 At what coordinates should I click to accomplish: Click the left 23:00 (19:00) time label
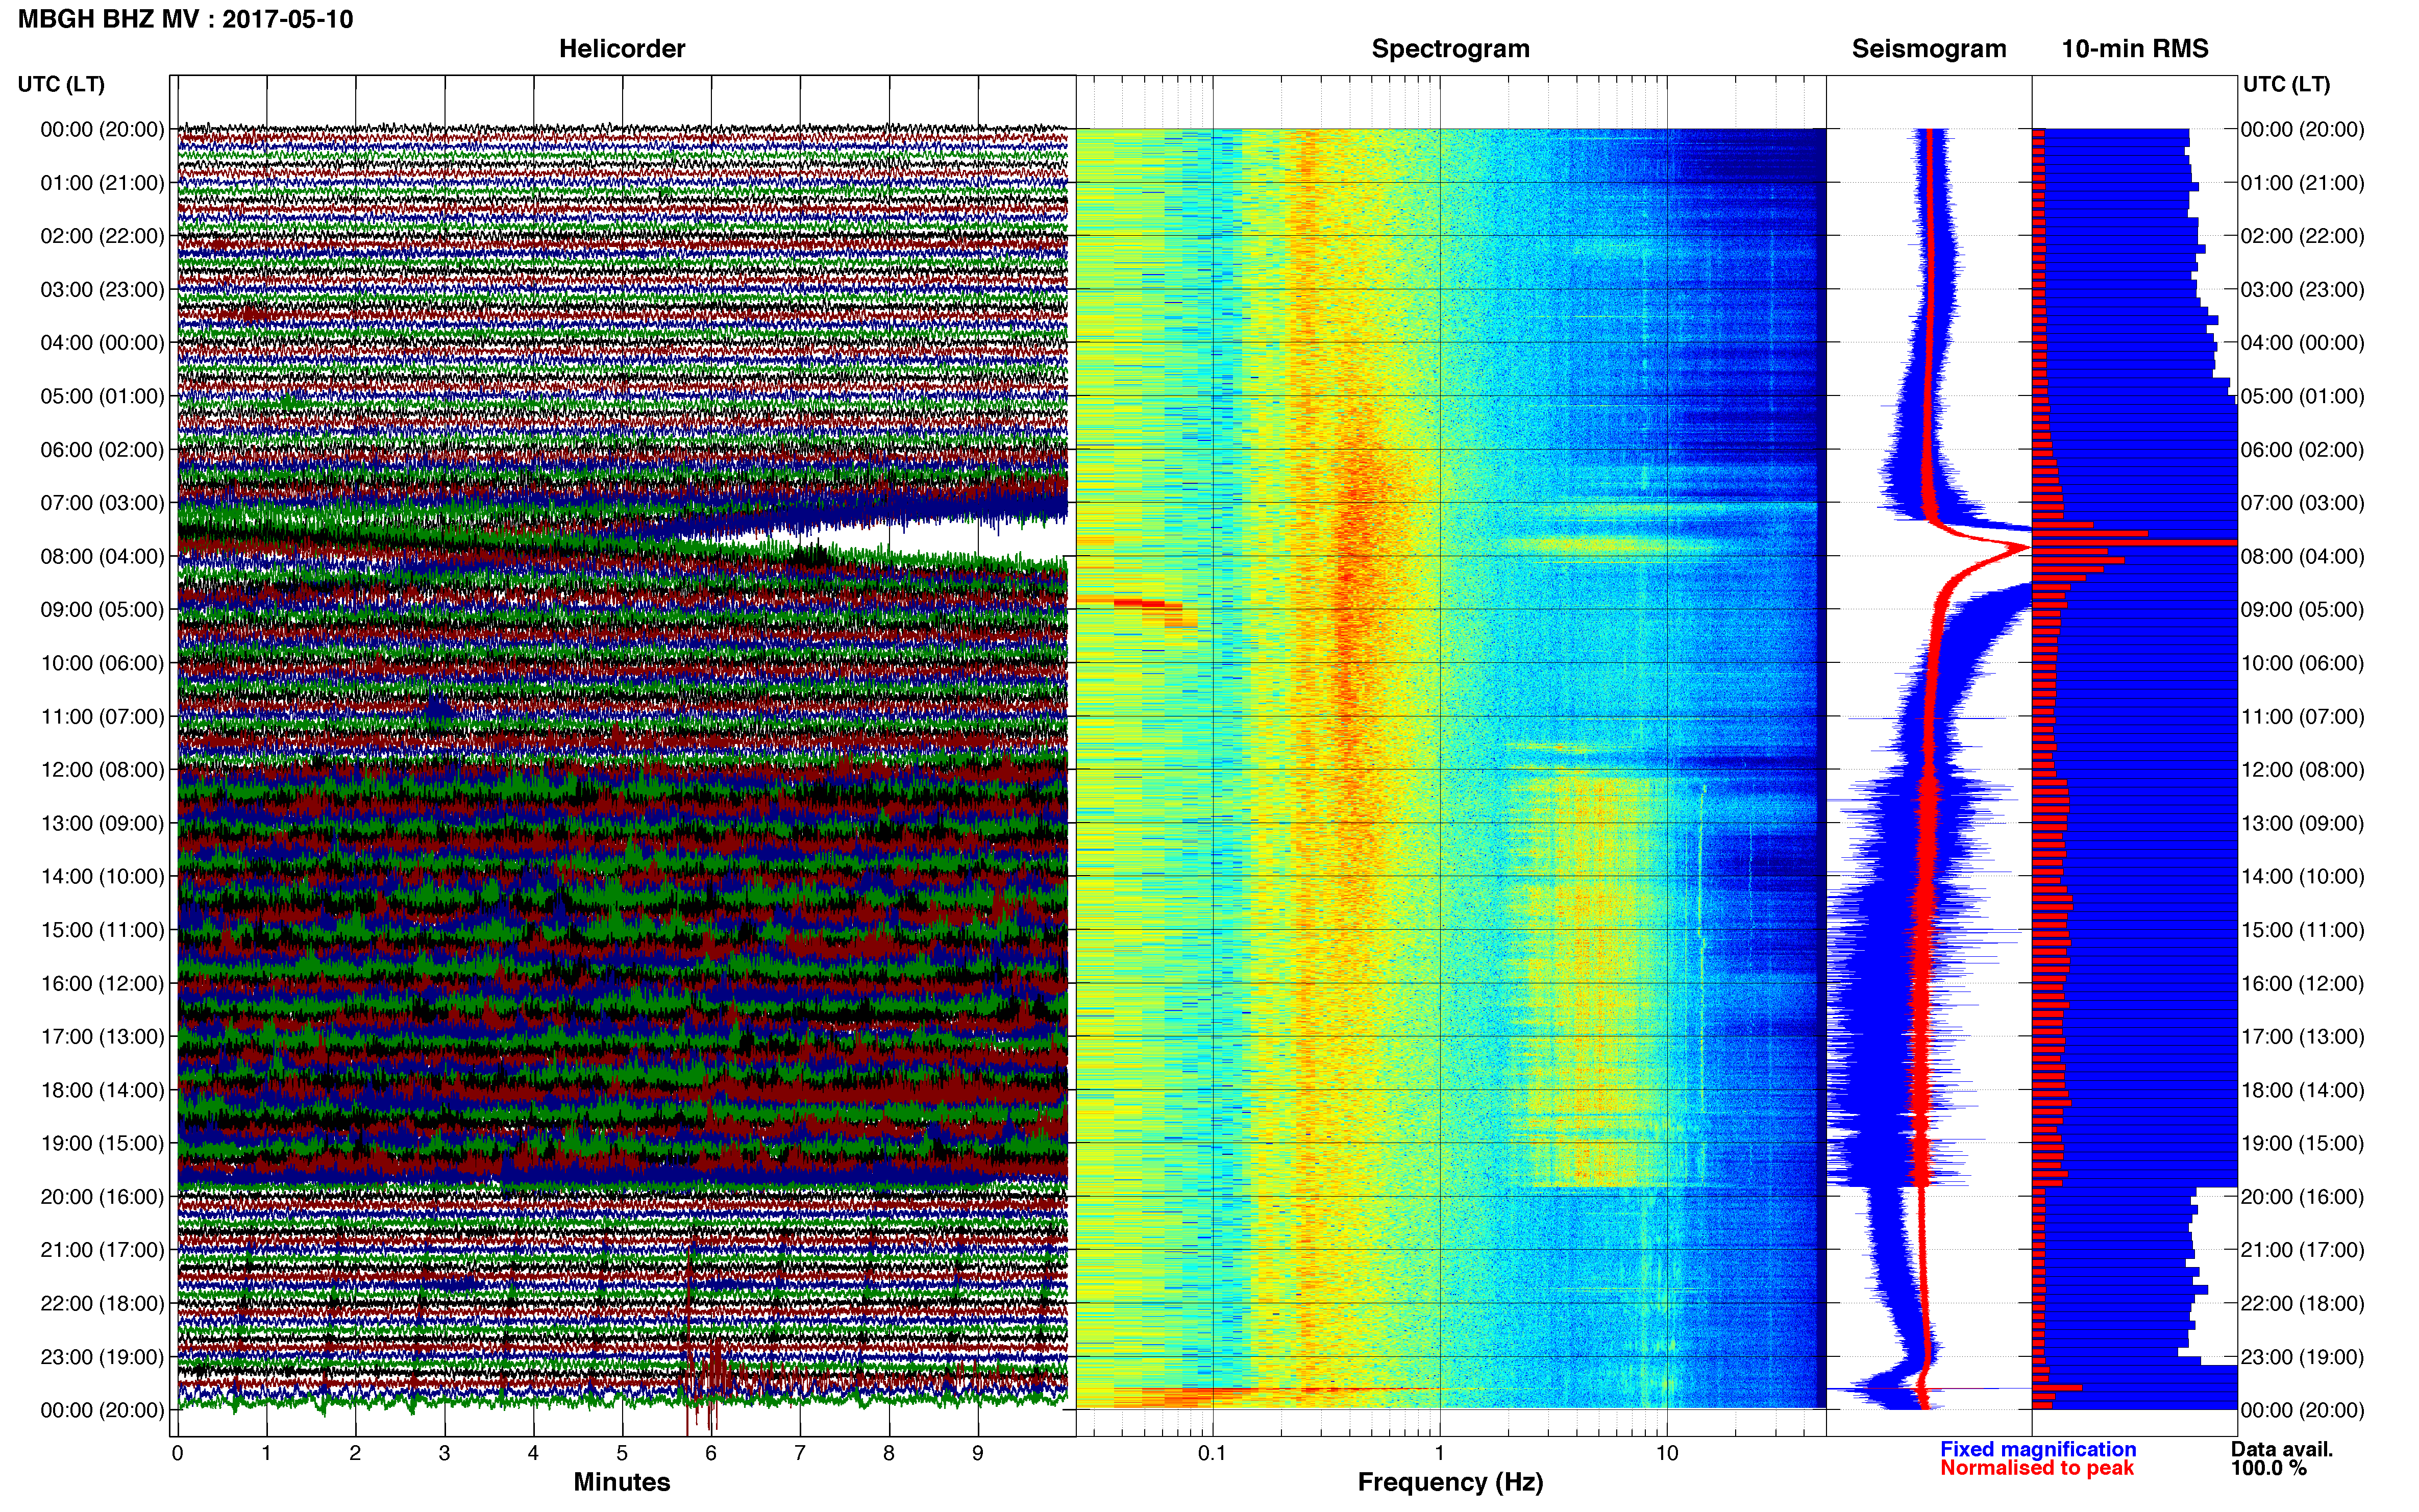102,1357
